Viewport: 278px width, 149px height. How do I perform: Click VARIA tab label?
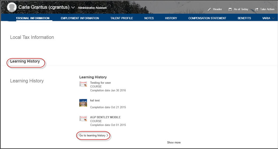266,18
